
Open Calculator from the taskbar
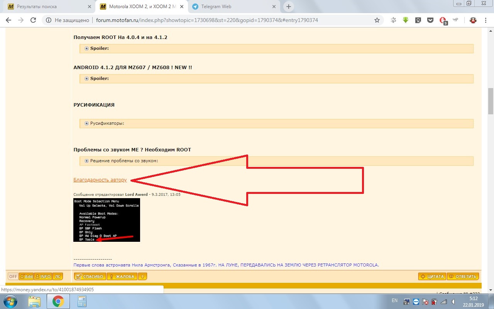[82, 301]
